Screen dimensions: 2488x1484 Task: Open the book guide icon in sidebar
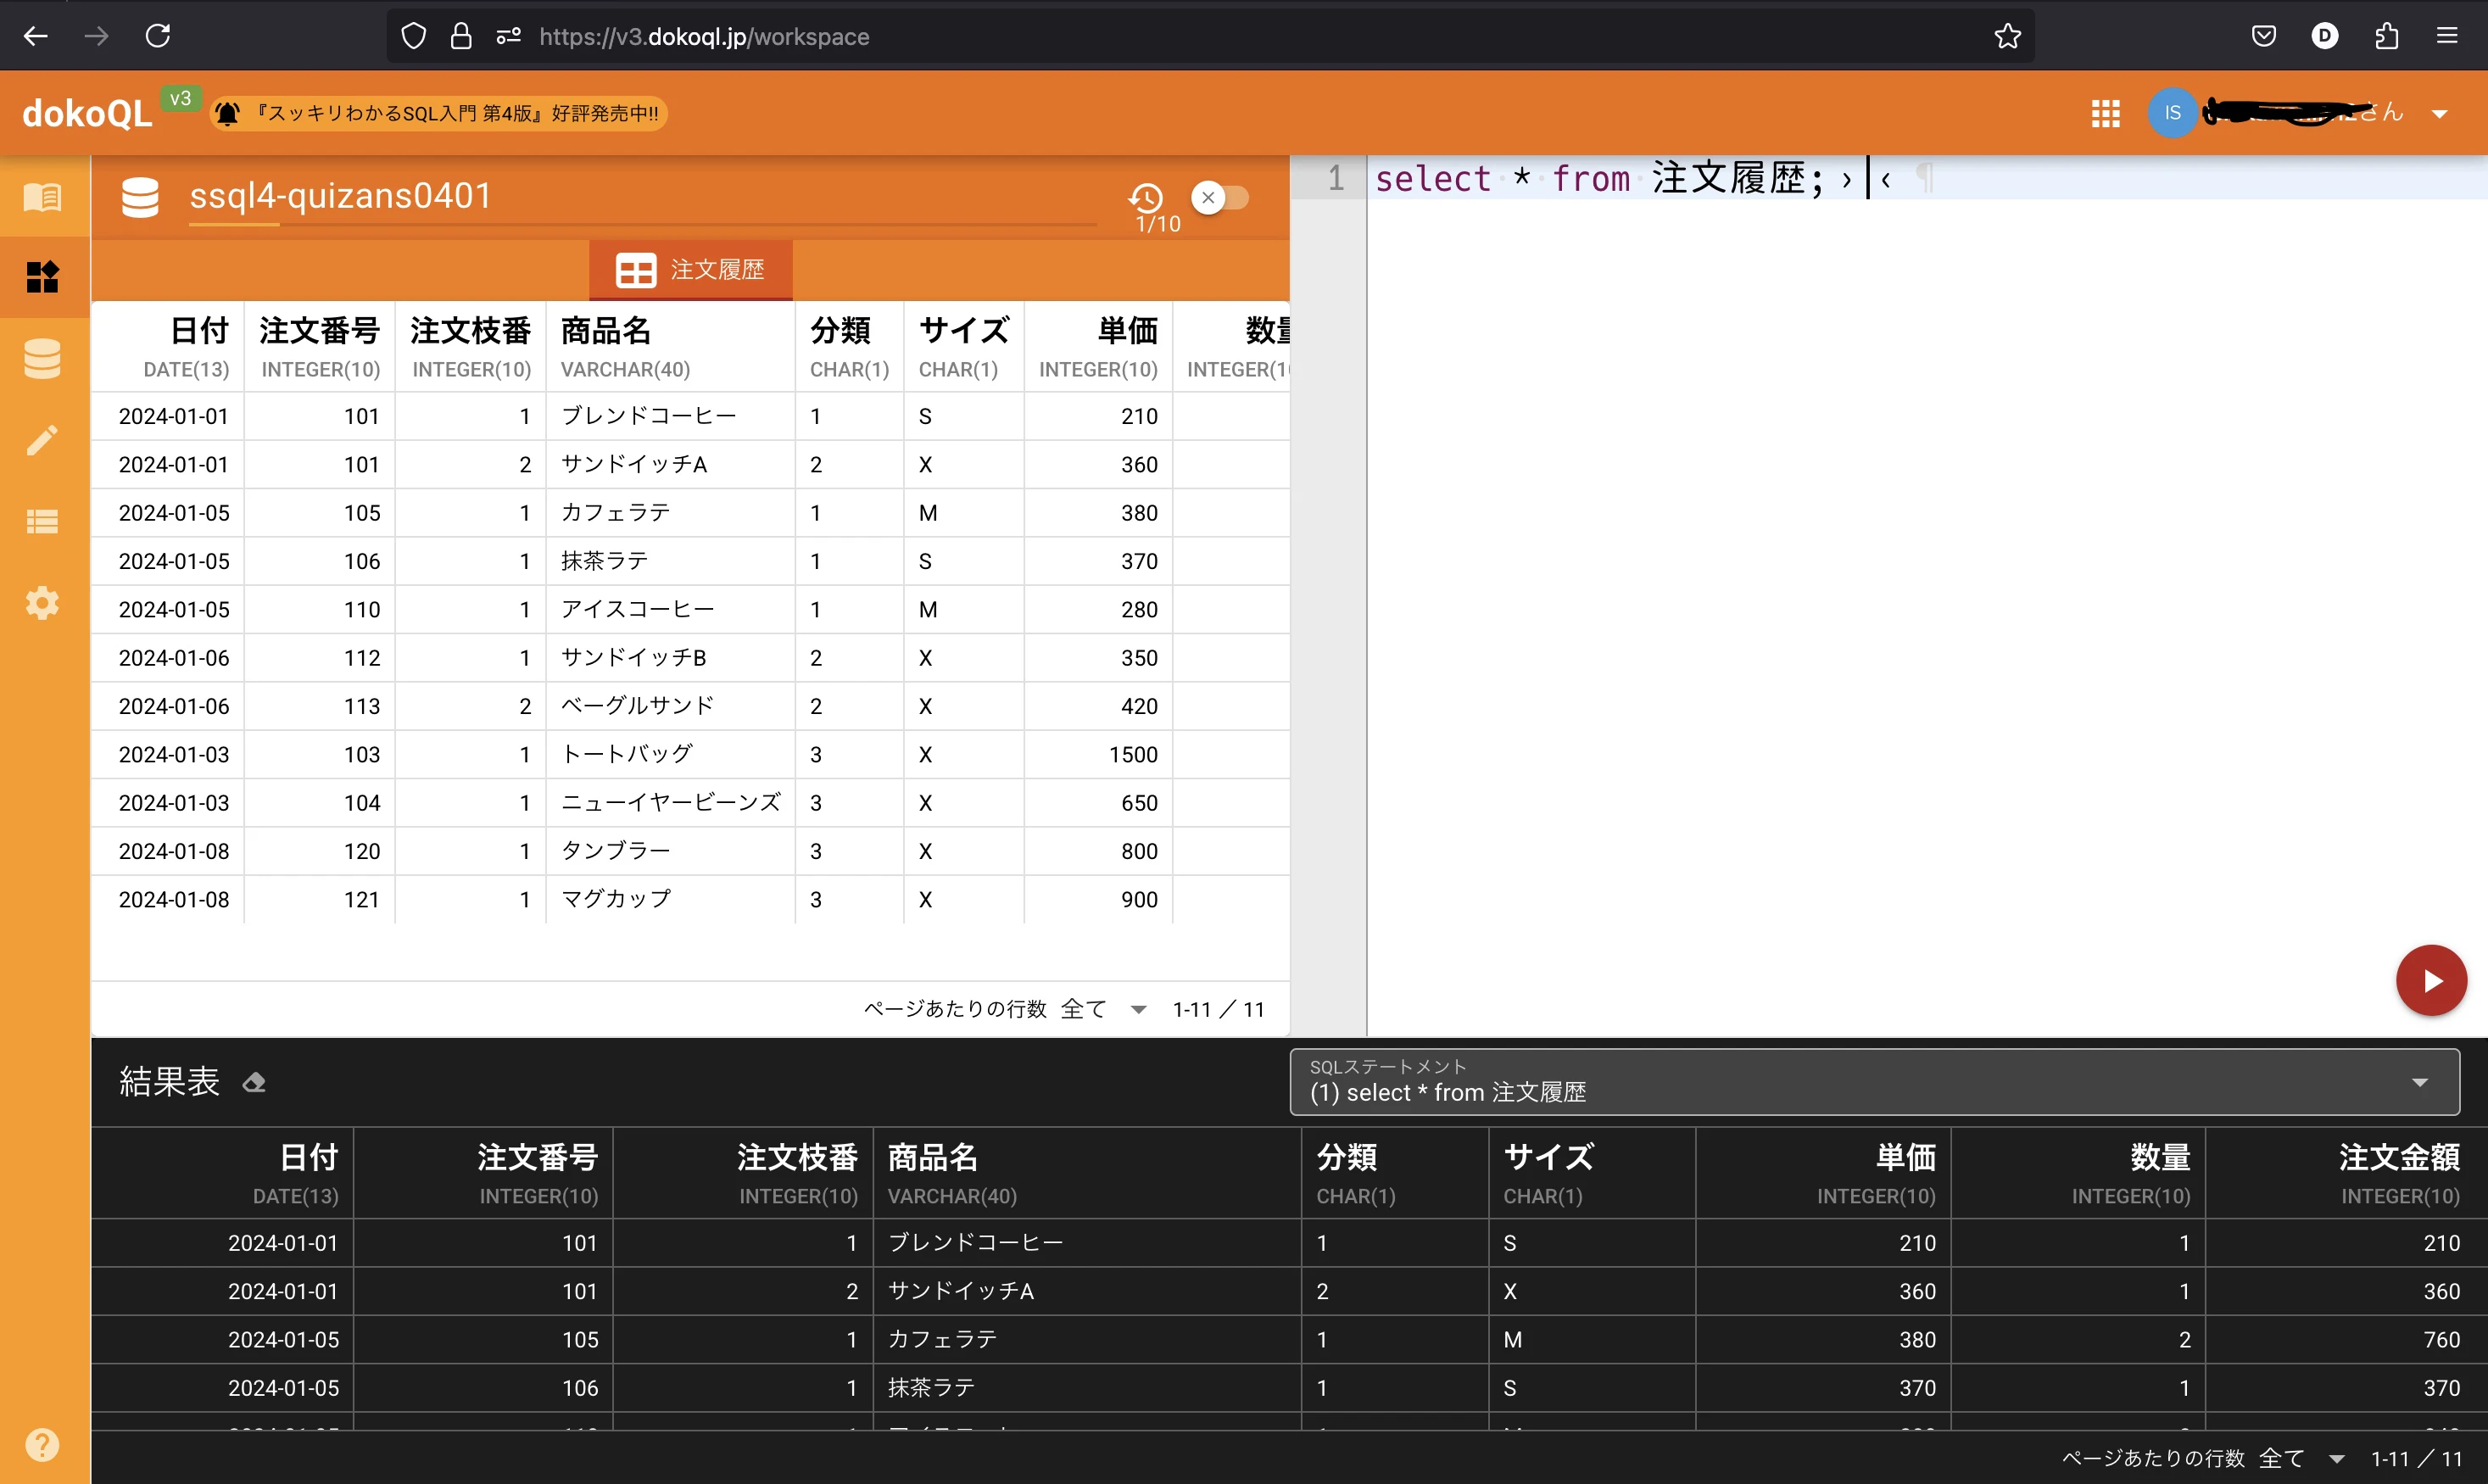[42, 197]
